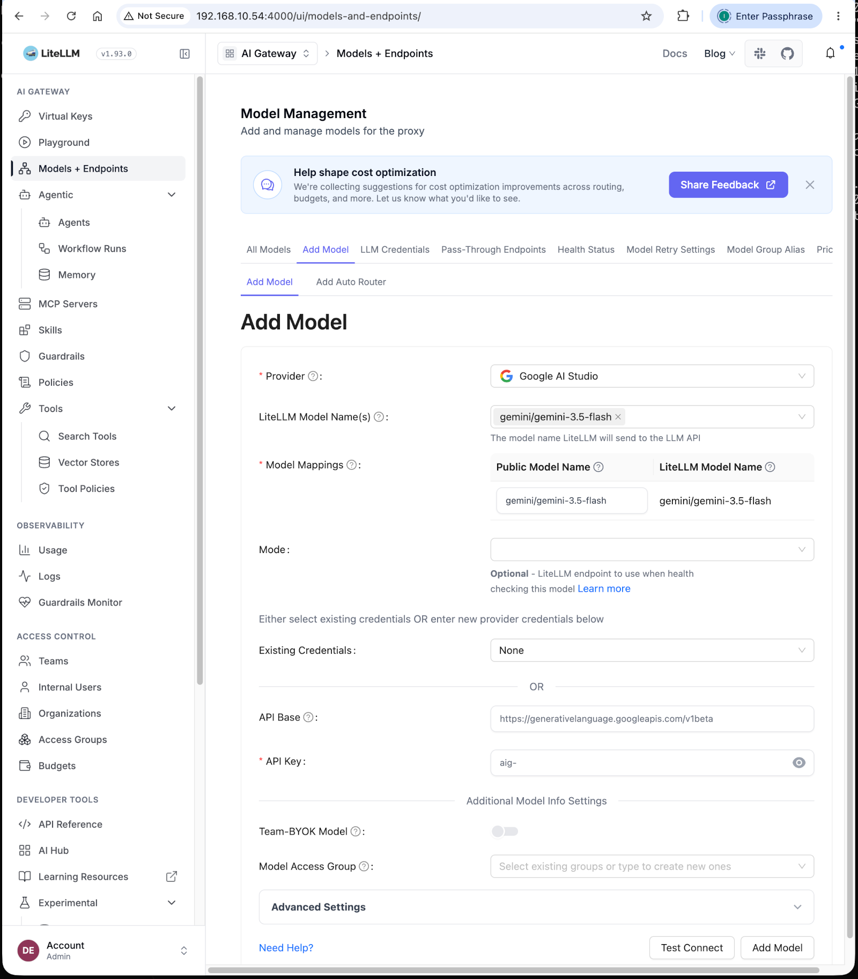Viewport: 858px width, 979px height.
Task: Switch to the Model Retry Settings tab
Action: (x=670, y=250)
